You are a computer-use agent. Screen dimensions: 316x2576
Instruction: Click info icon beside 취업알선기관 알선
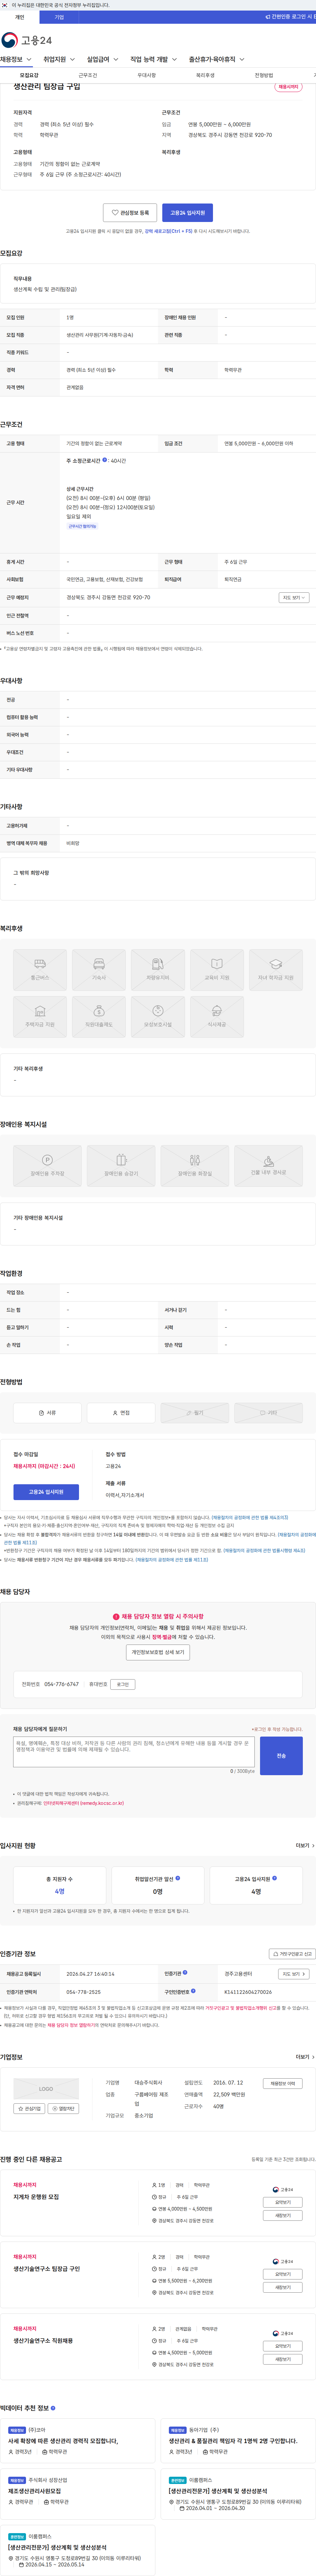coord(177,1878)
